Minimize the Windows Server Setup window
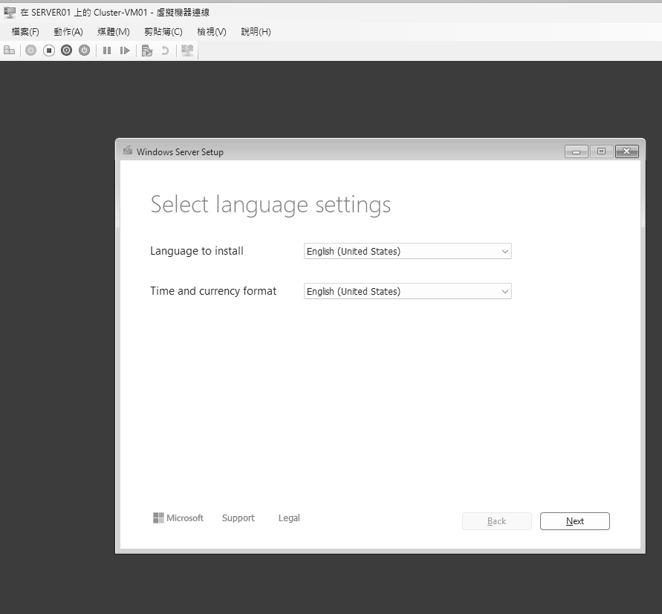The width and height of the screenshot is (662, 614). [577, 151]
